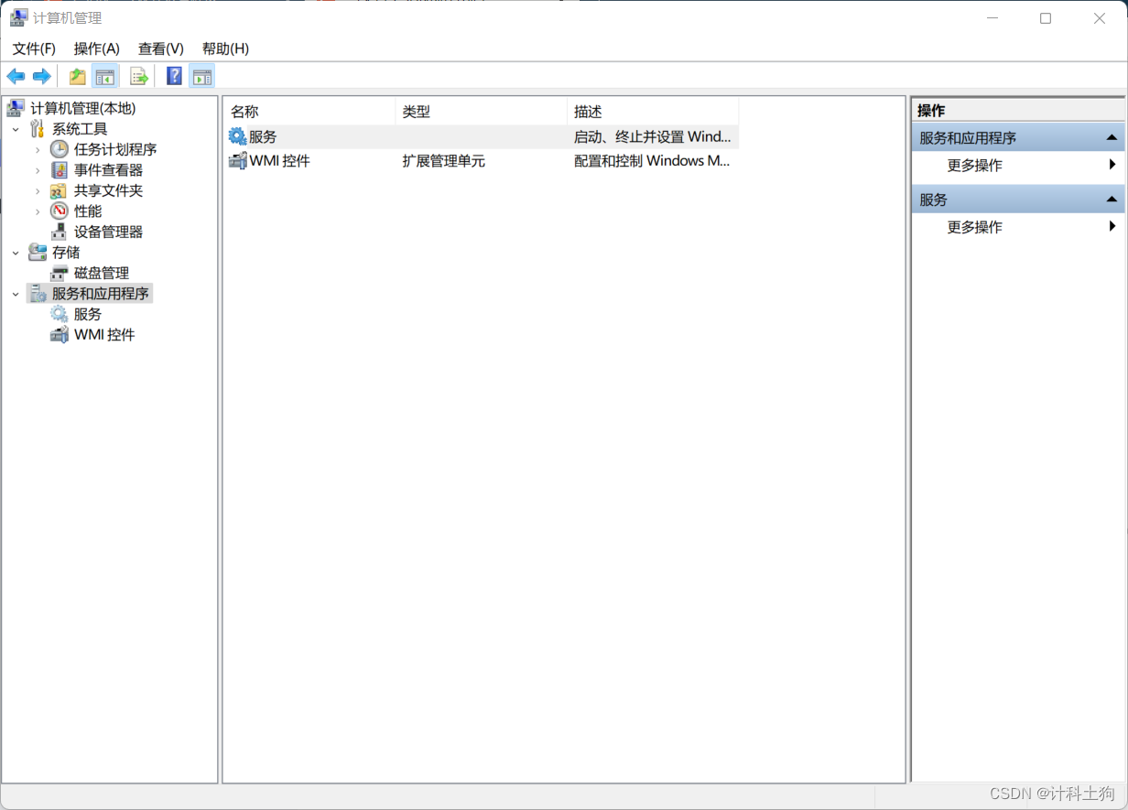The image size is (1128, 810).
Task: Click the title bar app icon
Action: point(18,17)
